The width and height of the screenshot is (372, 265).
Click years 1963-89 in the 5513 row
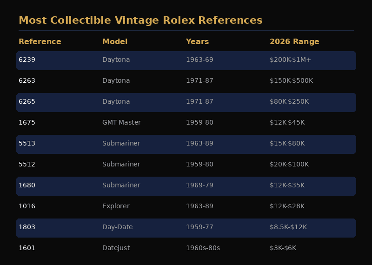point(199,143)
